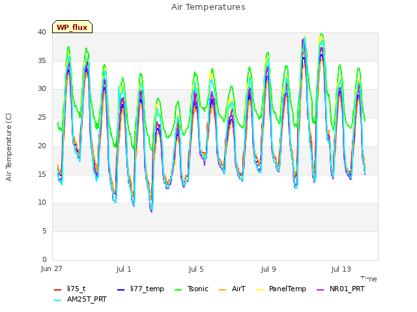Click the blue li77_temp legend swatch

pos(121,290)
